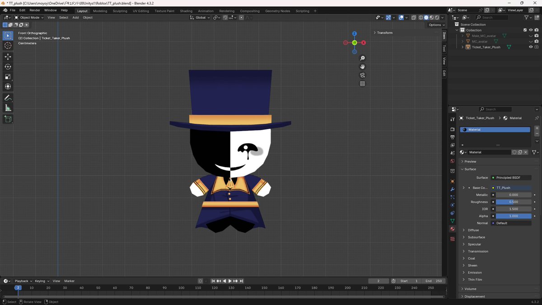Open the Physics properties tab
This screenshot has height=305, width=542.
tap(453, 205)
